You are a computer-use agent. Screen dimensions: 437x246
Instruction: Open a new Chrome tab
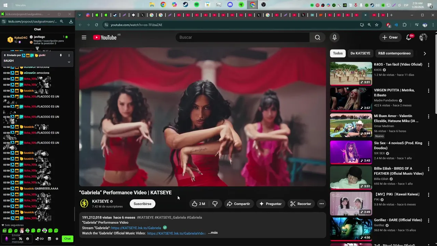pyautogui.click(x=391, y=15)
